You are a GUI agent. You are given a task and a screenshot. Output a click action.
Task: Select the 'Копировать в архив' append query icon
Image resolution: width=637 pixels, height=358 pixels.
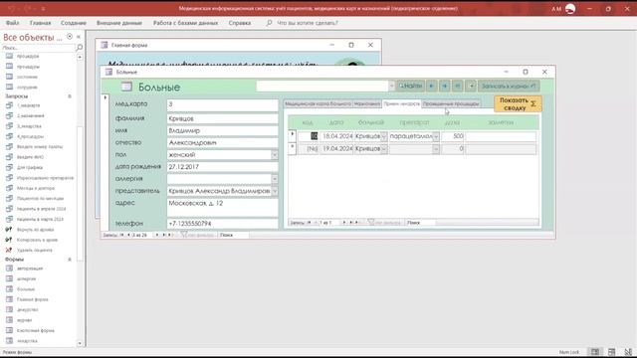tap(9, 240)
